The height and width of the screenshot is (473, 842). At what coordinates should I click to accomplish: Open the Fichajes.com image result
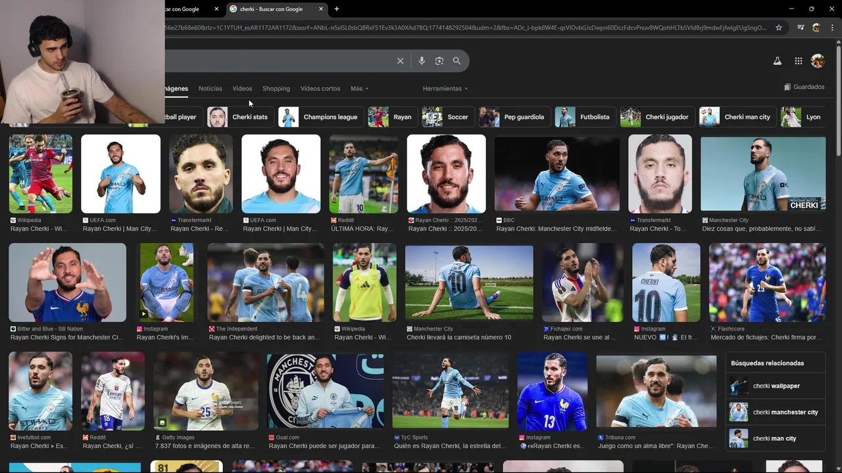582,282
